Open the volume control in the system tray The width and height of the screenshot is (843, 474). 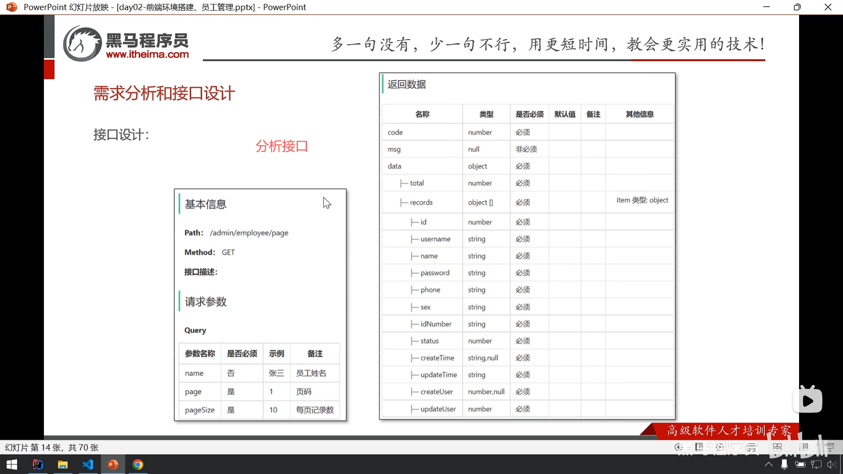(x=831, y=464)
